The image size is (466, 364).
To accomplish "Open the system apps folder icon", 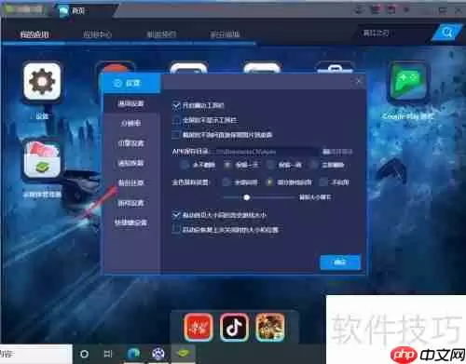I will click(43, 159).
